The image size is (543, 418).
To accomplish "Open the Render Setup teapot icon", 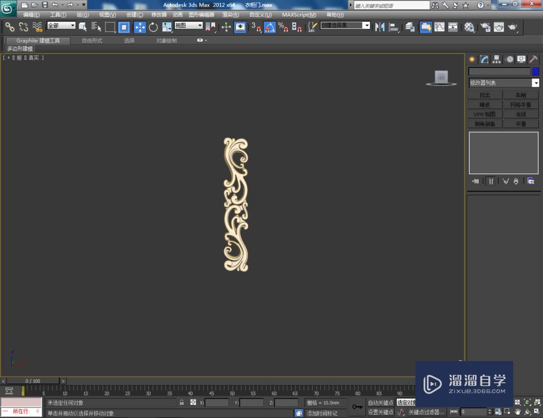I will [x=485, y=27].
